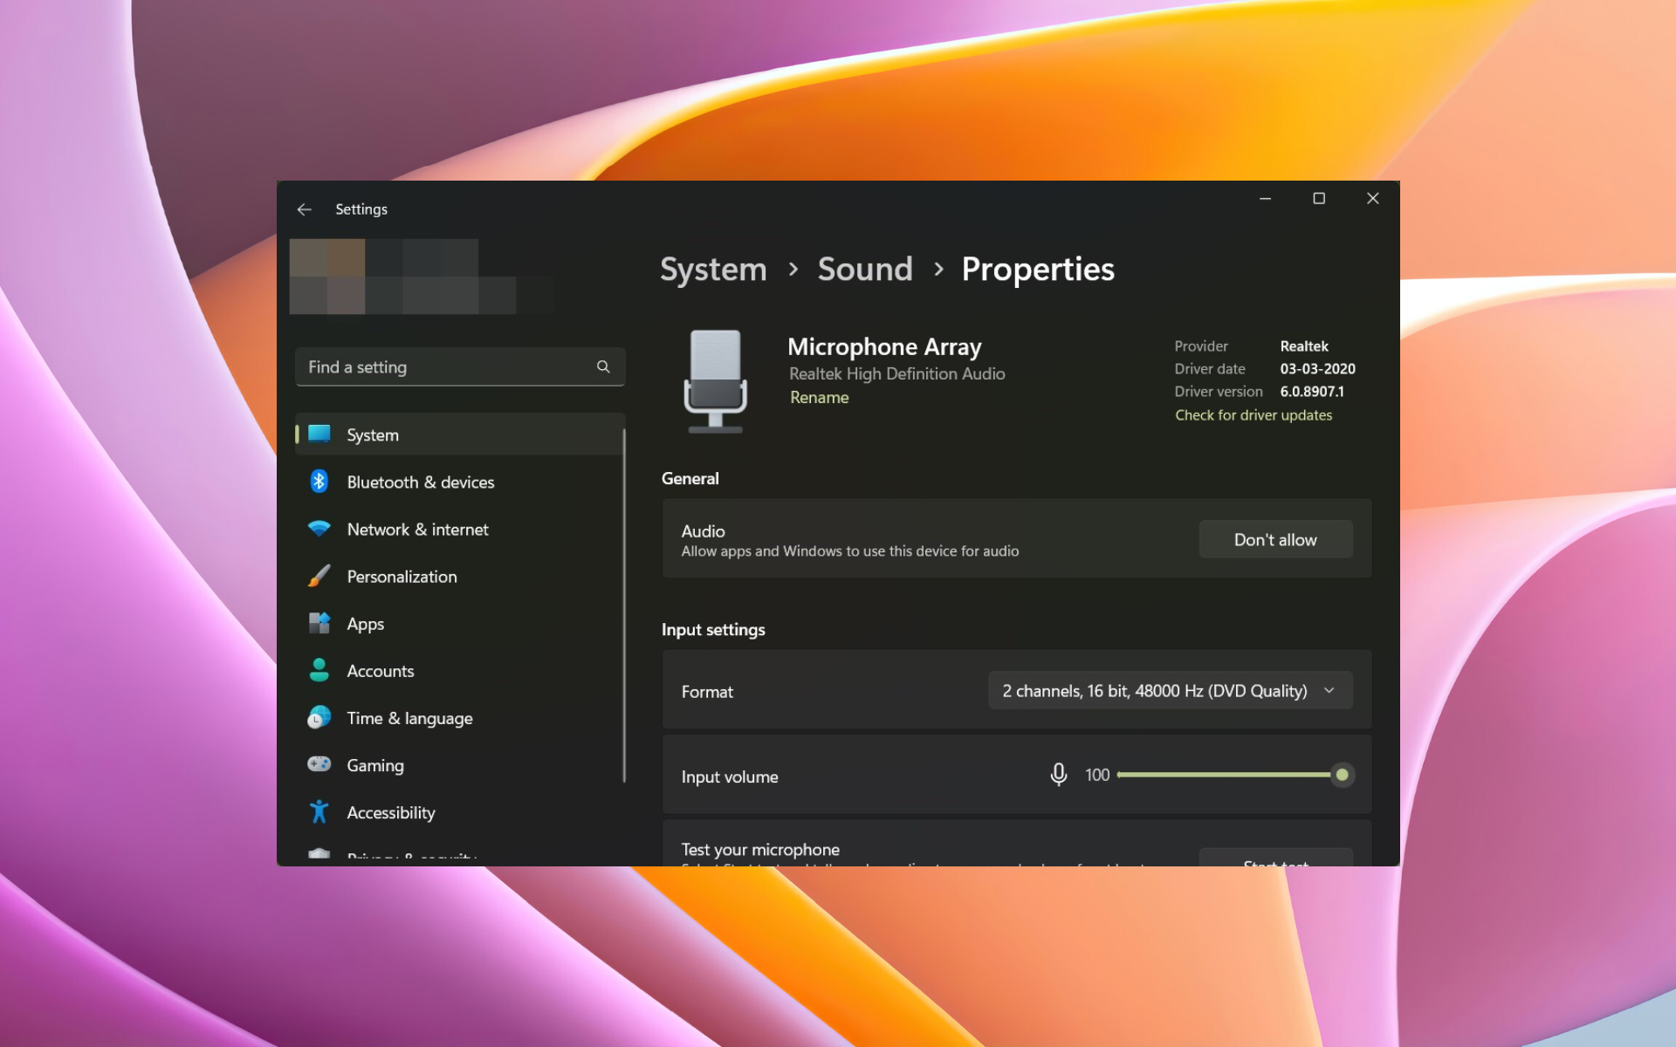The image size is (1676, 1047).
Task: Minimize the Settings window
Action: (1265, 199)
